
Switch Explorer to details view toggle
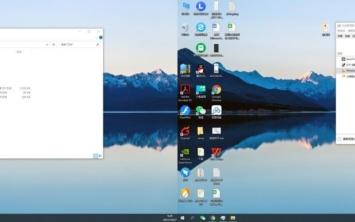coord(95,156)
